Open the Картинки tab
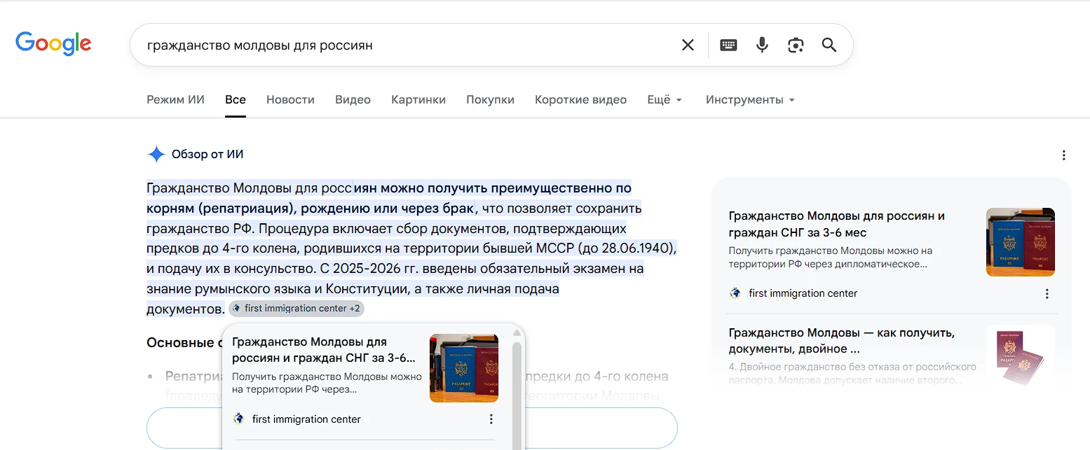Viewport: 1090px width, 450px height. click(418, 99)
